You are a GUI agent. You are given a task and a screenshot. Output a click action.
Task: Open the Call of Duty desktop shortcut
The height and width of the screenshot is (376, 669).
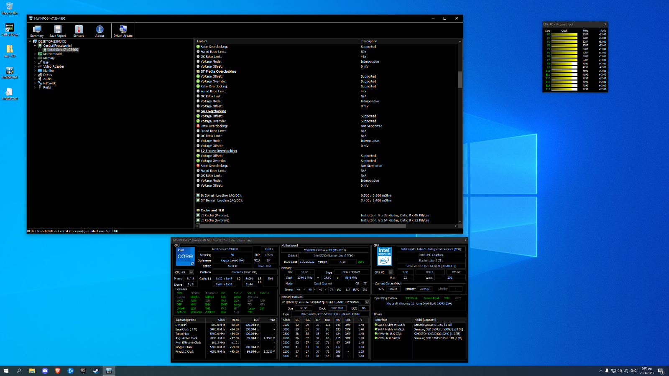(x=10, y=30)
